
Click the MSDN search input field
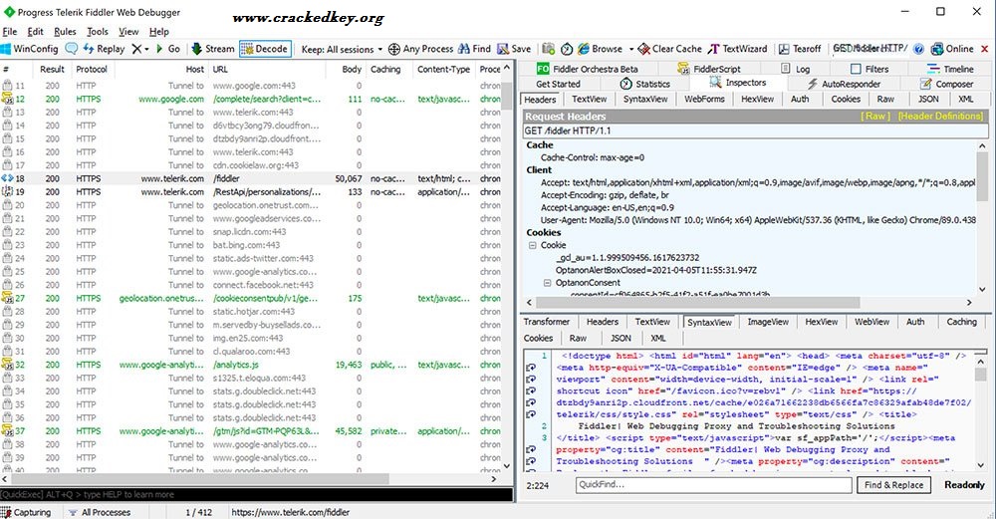pos(871,48)
